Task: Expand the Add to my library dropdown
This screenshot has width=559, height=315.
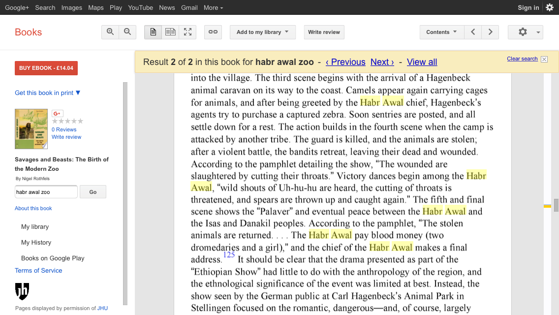Action: coord(262,32)
